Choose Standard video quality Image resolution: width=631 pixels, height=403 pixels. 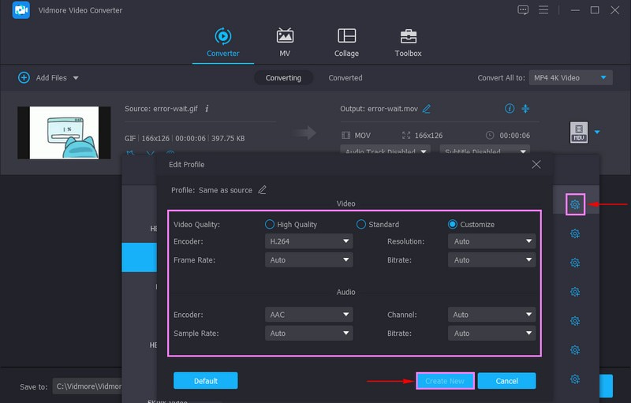pyautogui.click(x=361, y=224)
